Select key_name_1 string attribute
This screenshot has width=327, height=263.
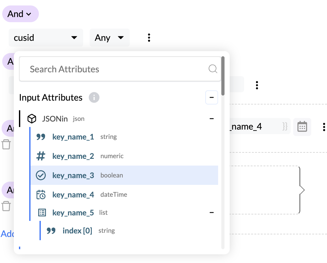pos(73,137)
